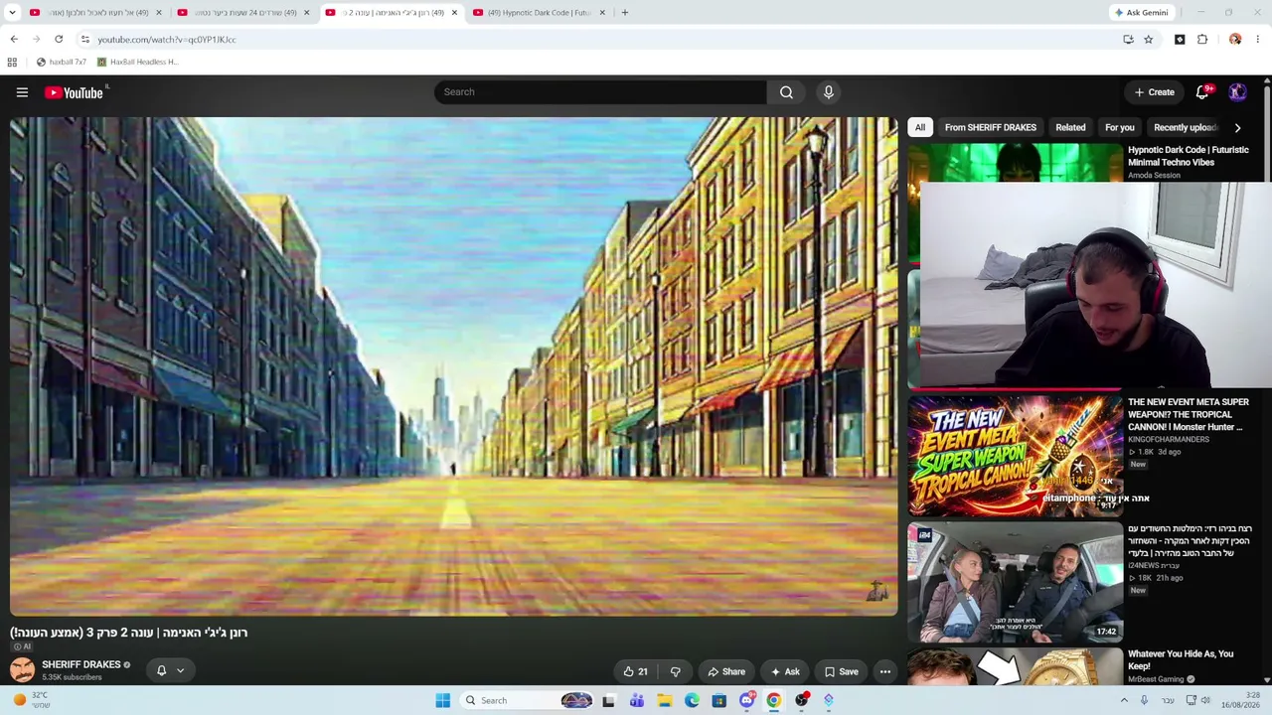1272x715 pixels.
Task: Open the haxball 7x7 bookmark
Action: coord(61,62)
